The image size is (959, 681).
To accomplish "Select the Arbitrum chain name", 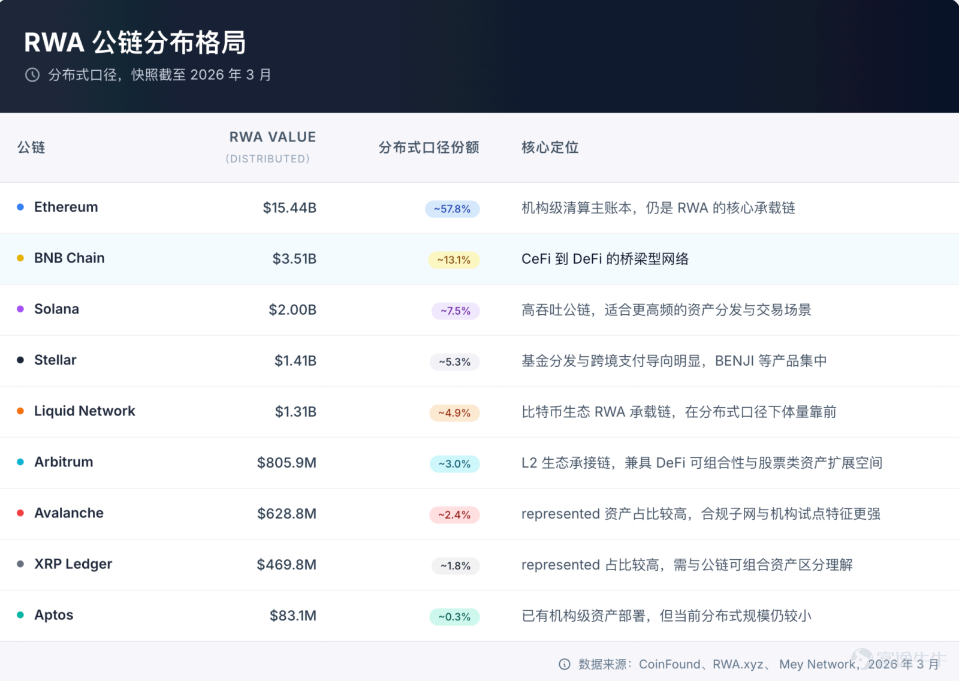I will pos(64,462).
